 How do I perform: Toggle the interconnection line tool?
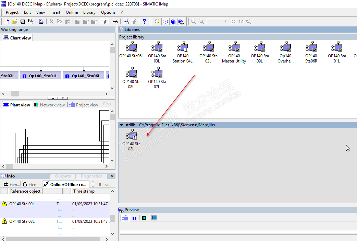click(105, 21)
